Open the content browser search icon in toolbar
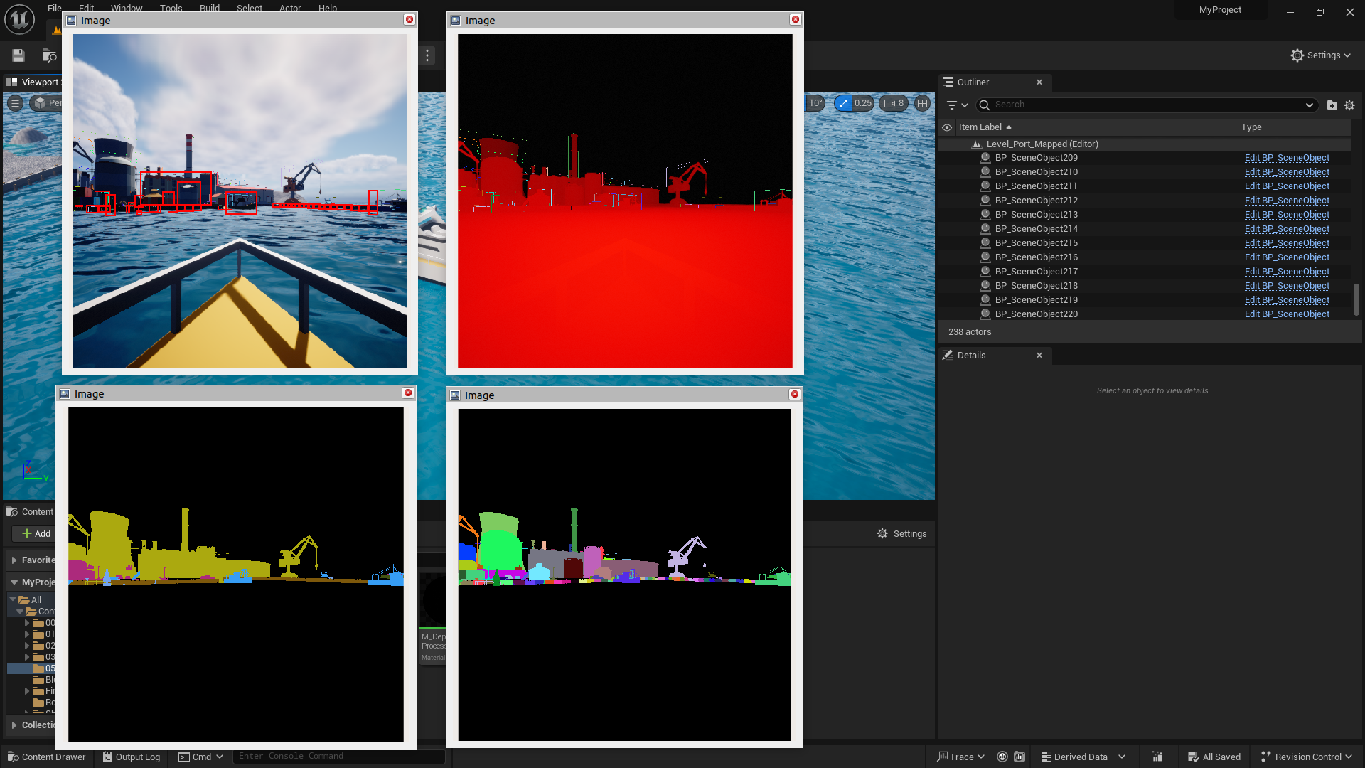Image resolution: width=1365 pixels, height=768 pixels. pos(49,55)
